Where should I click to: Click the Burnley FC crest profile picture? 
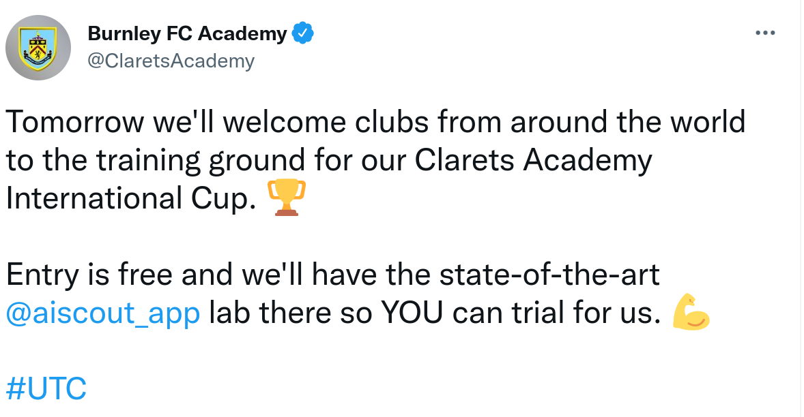(38, 46)
